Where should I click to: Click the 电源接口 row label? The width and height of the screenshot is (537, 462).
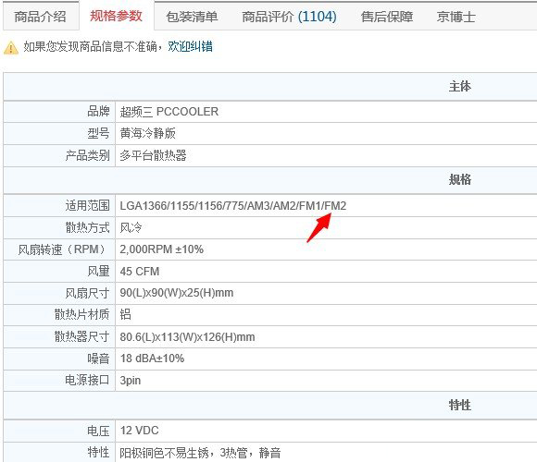88,381
